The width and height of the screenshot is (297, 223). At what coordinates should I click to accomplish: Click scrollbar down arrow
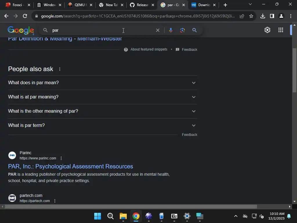click(x=294, y=202)
